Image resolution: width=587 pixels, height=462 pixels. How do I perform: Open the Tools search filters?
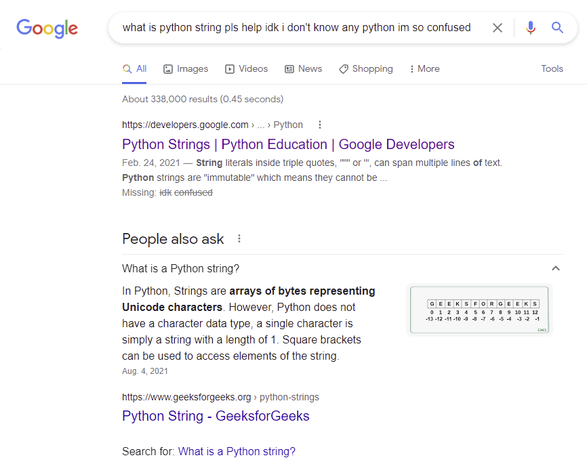point(552,69)
